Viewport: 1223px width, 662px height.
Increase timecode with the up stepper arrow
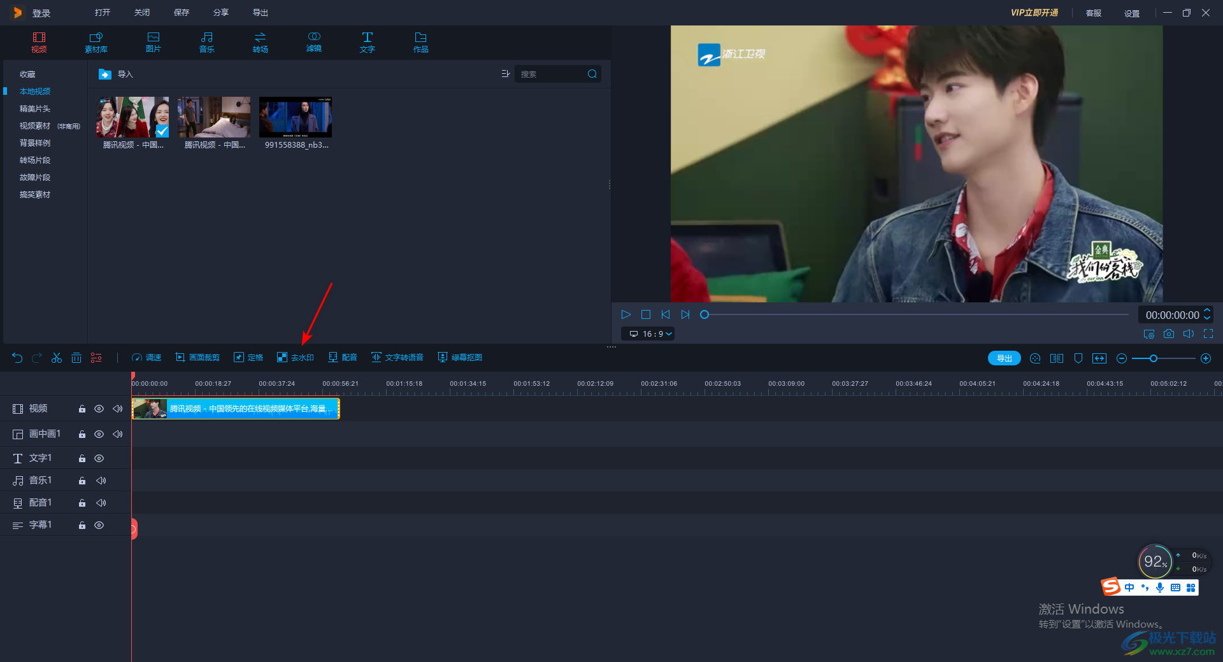[1207, 311]
